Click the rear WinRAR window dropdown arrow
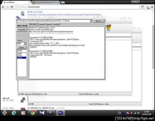The height and width of the screenshot is (121, 155). pos(140,45)
